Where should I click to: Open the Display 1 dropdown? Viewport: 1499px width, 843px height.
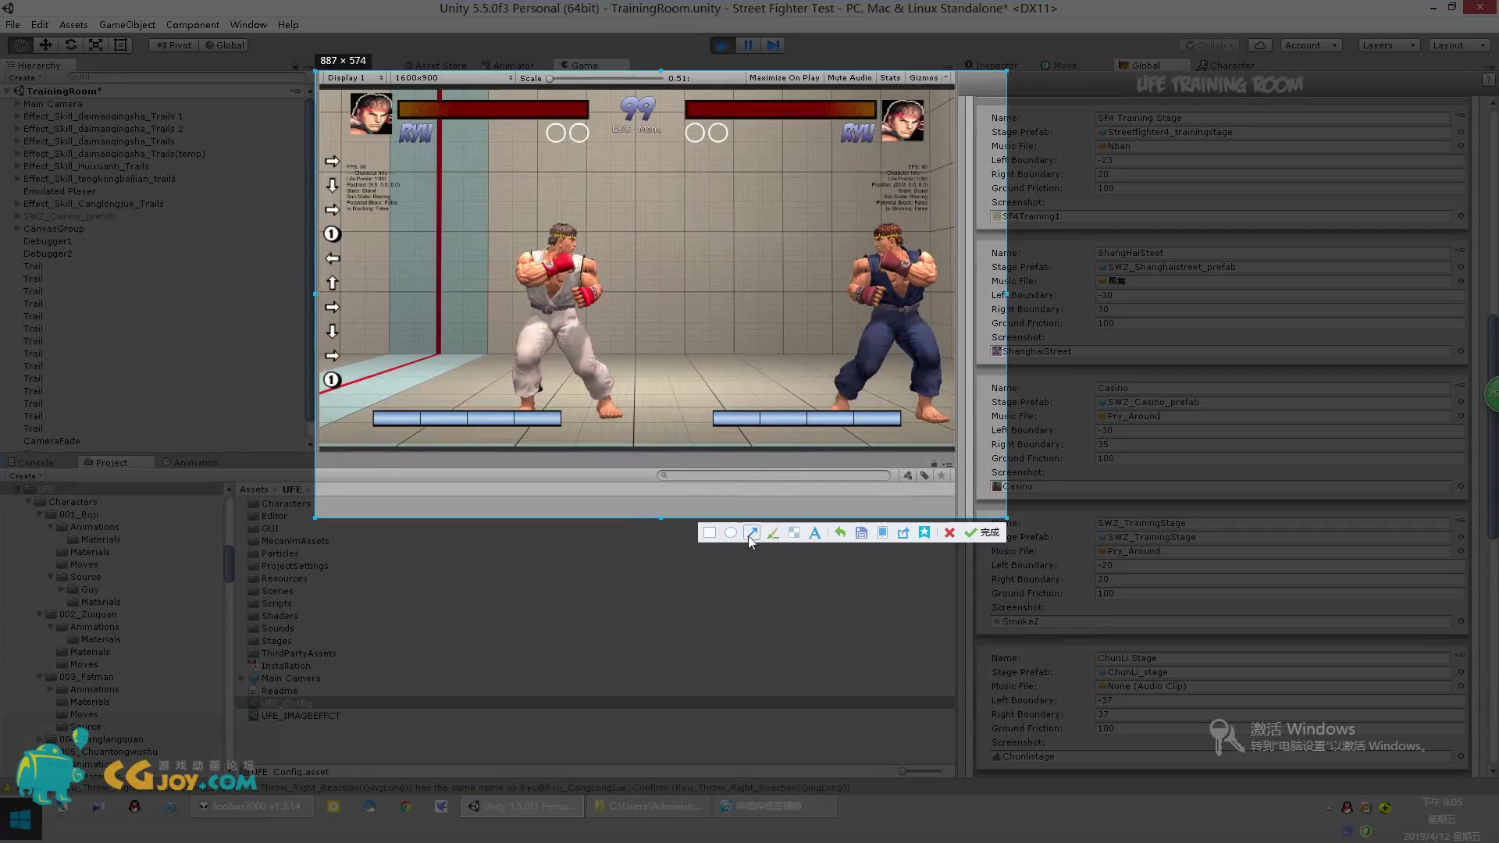click(x=355, y=78)
